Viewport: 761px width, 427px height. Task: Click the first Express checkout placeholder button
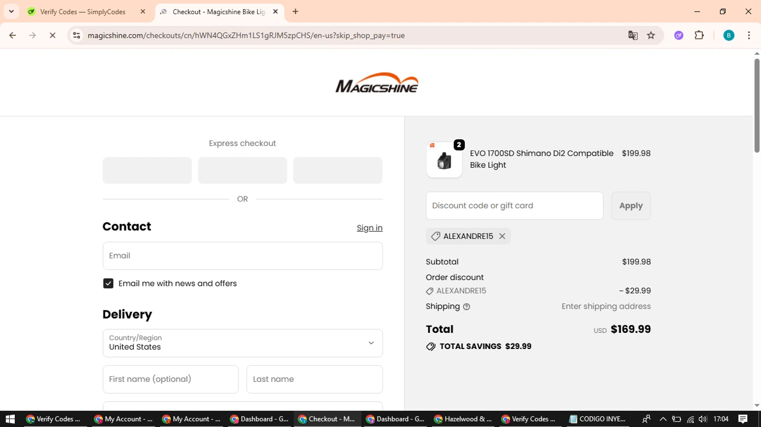[147, 170]
